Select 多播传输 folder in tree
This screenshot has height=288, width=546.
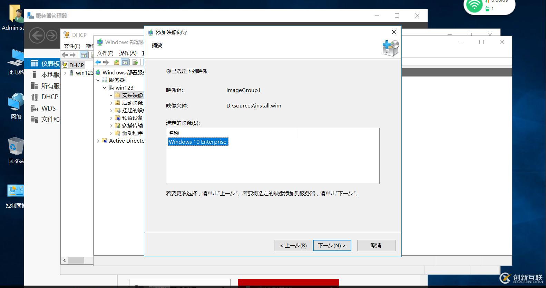[129, 125]
